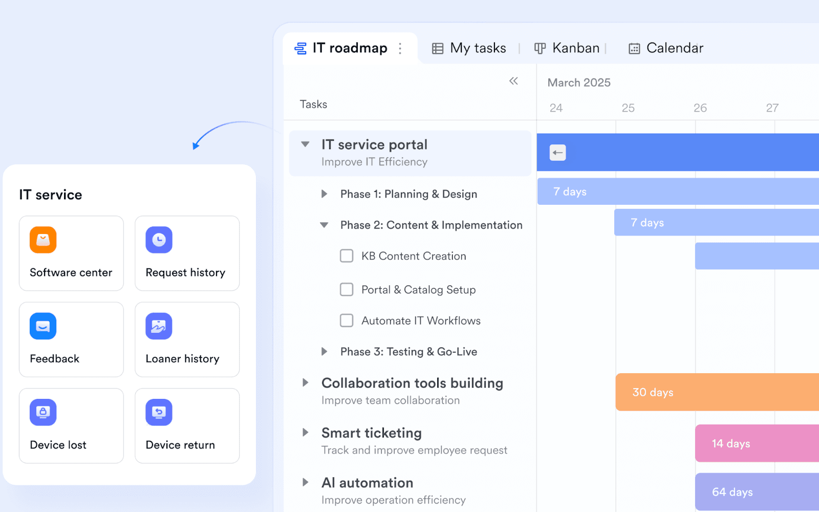This screenshot has height=512, width=819.
Task: Click the Smart ticketing title
Action: [x=372, y=433]
